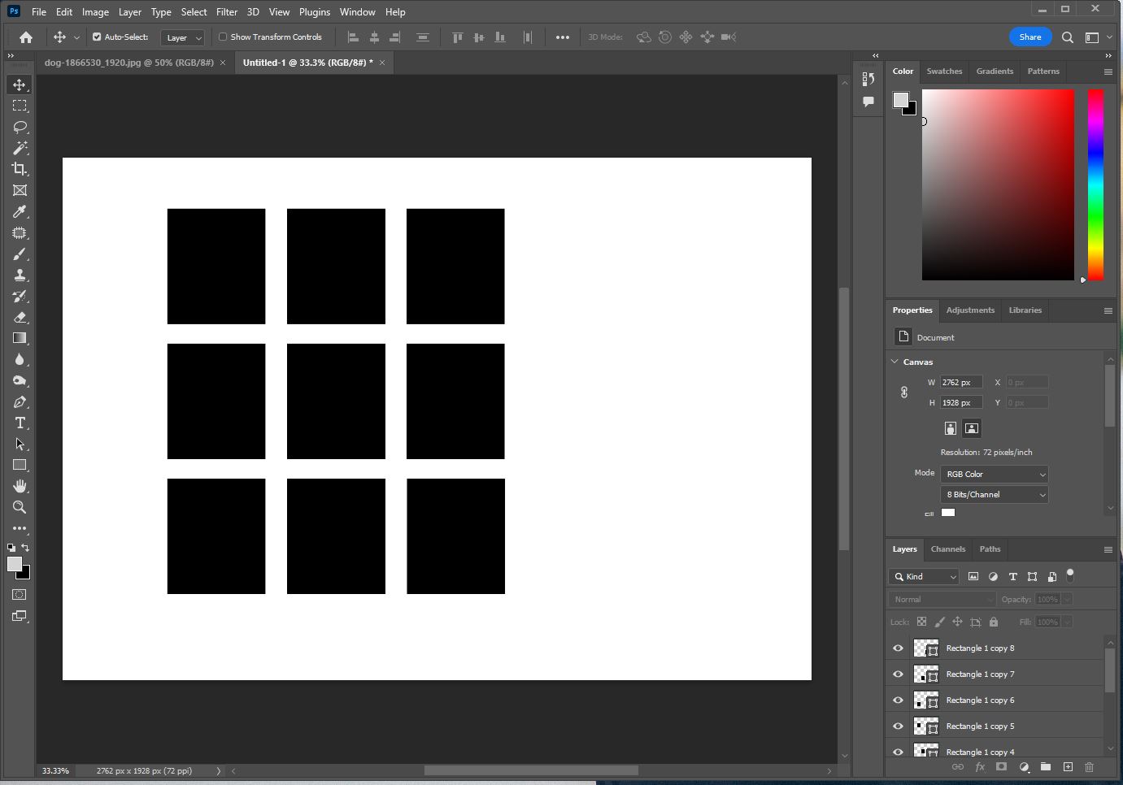
Task: Select the Move tool
Action: click(x=20, y=84)
